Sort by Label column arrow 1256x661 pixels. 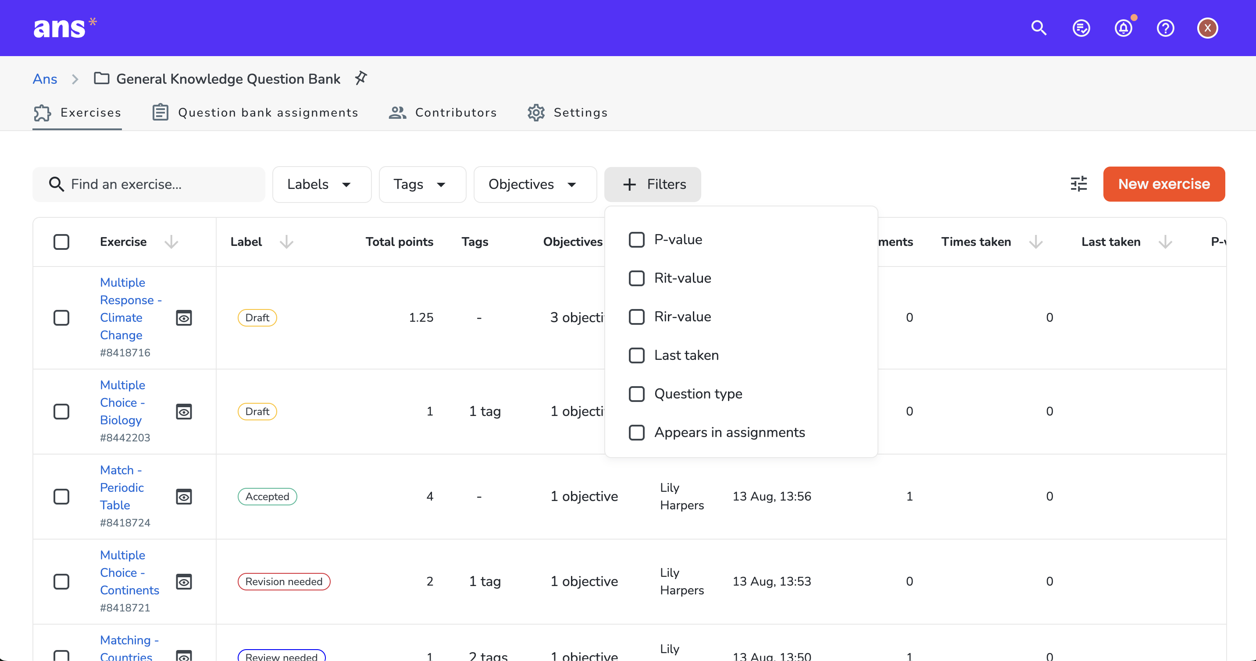286,242
